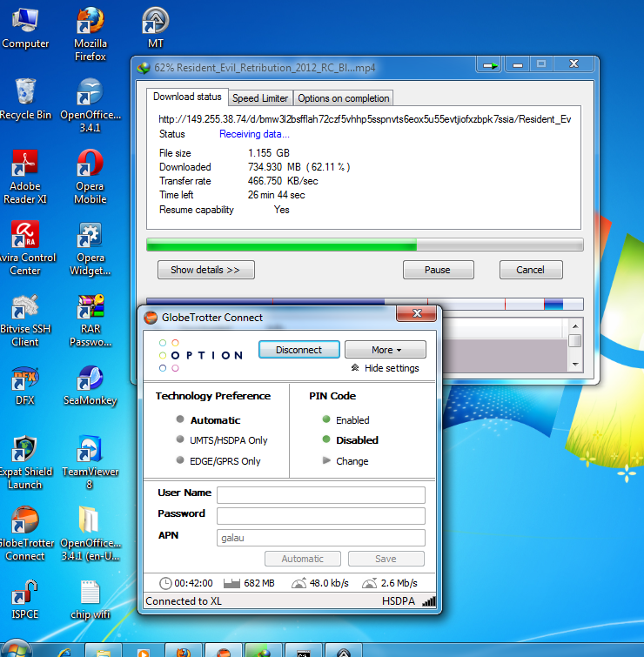Open the Bitvise SSH Client icon
644x657 pixels.
point(25,309)
